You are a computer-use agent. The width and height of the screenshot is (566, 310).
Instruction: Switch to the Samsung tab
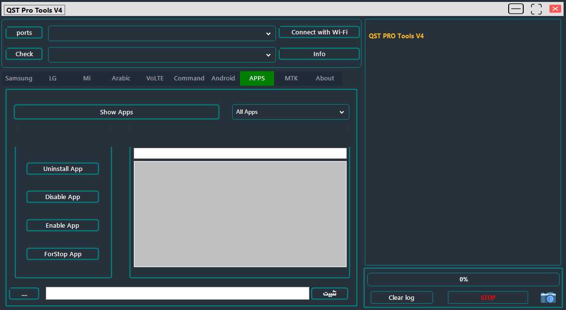point(18,78)
